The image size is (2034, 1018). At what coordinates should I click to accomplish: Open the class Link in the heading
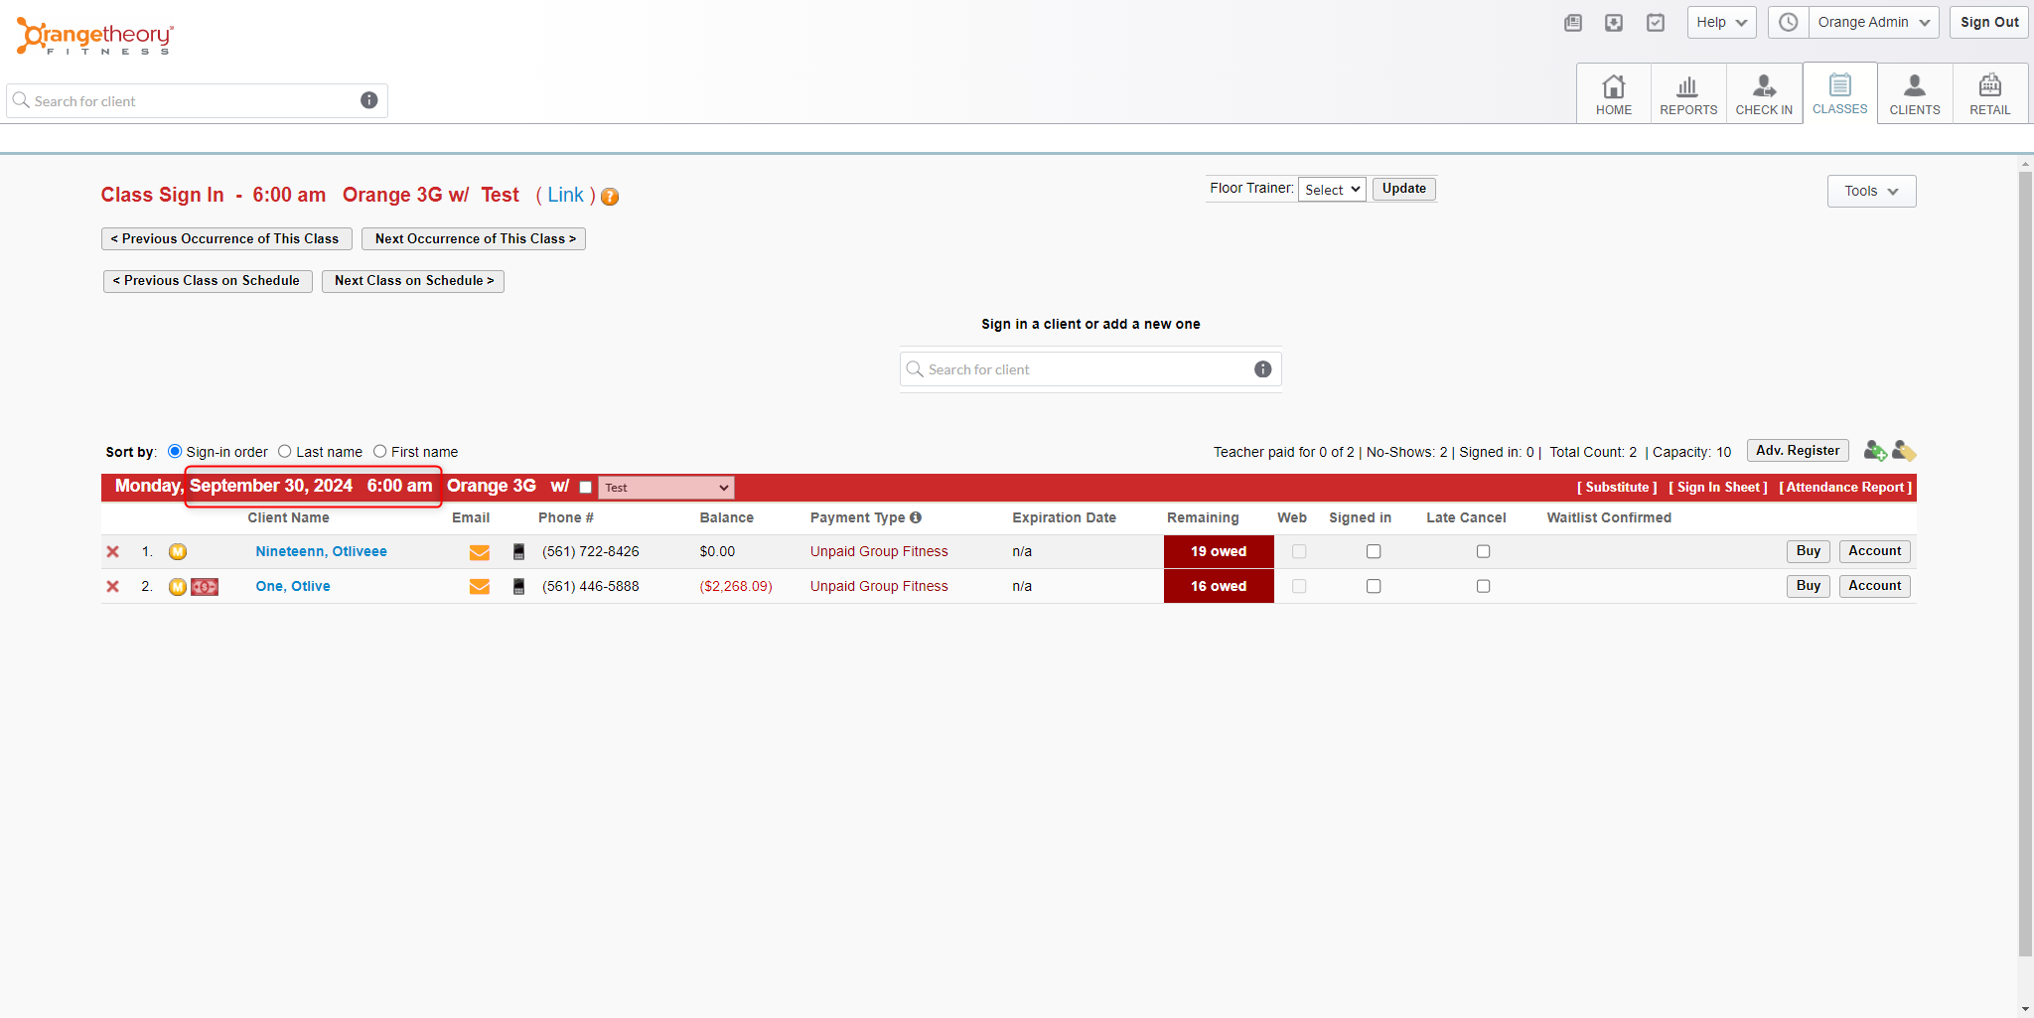pos(565,195)
